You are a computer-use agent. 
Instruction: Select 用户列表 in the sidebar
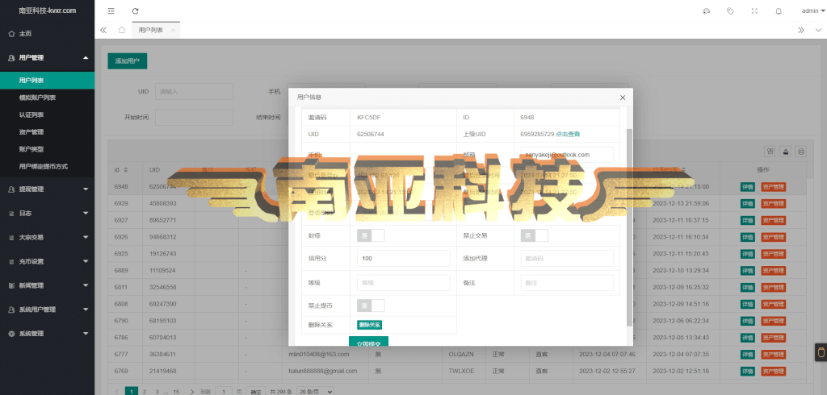[x=47, y=81]
